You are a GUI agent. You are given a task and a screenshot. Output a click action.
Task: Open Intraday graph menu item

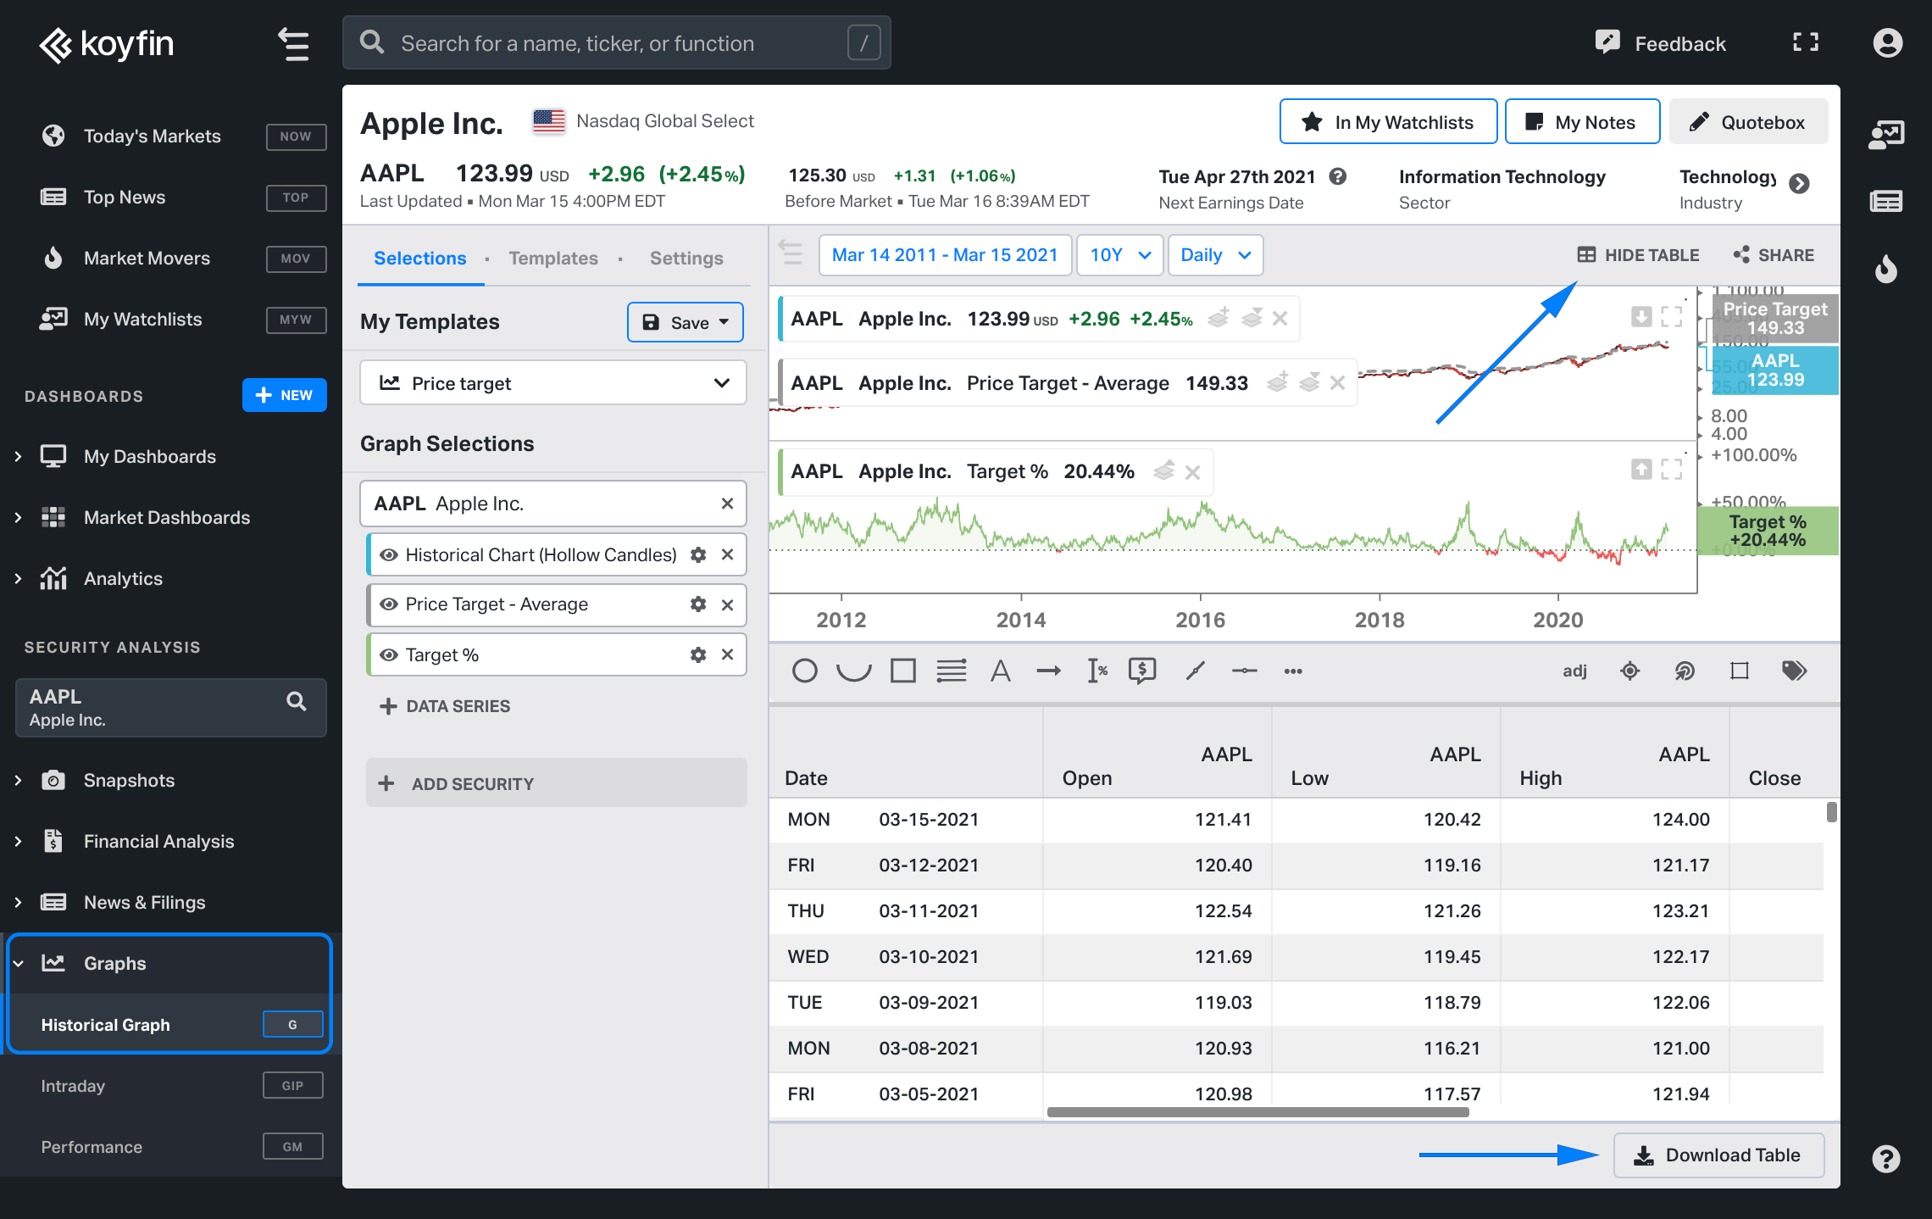point(73,1086)
